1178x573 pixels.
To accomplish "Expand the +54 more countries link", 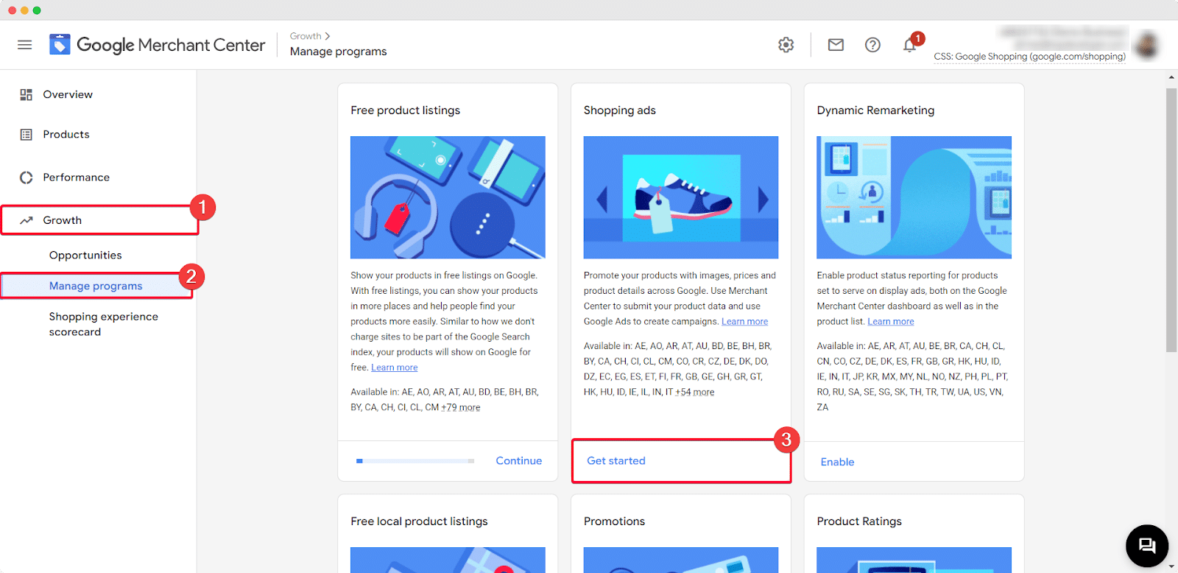I will [x=694, y=392].
